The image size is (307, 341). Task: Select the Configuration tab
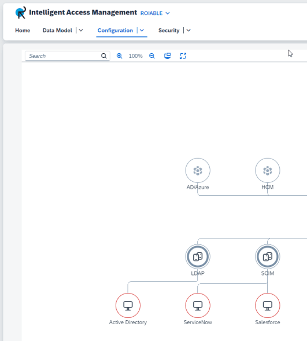coord(115,31)
